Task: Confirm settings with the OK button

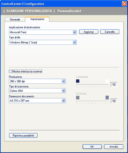Action: (92, 147)
